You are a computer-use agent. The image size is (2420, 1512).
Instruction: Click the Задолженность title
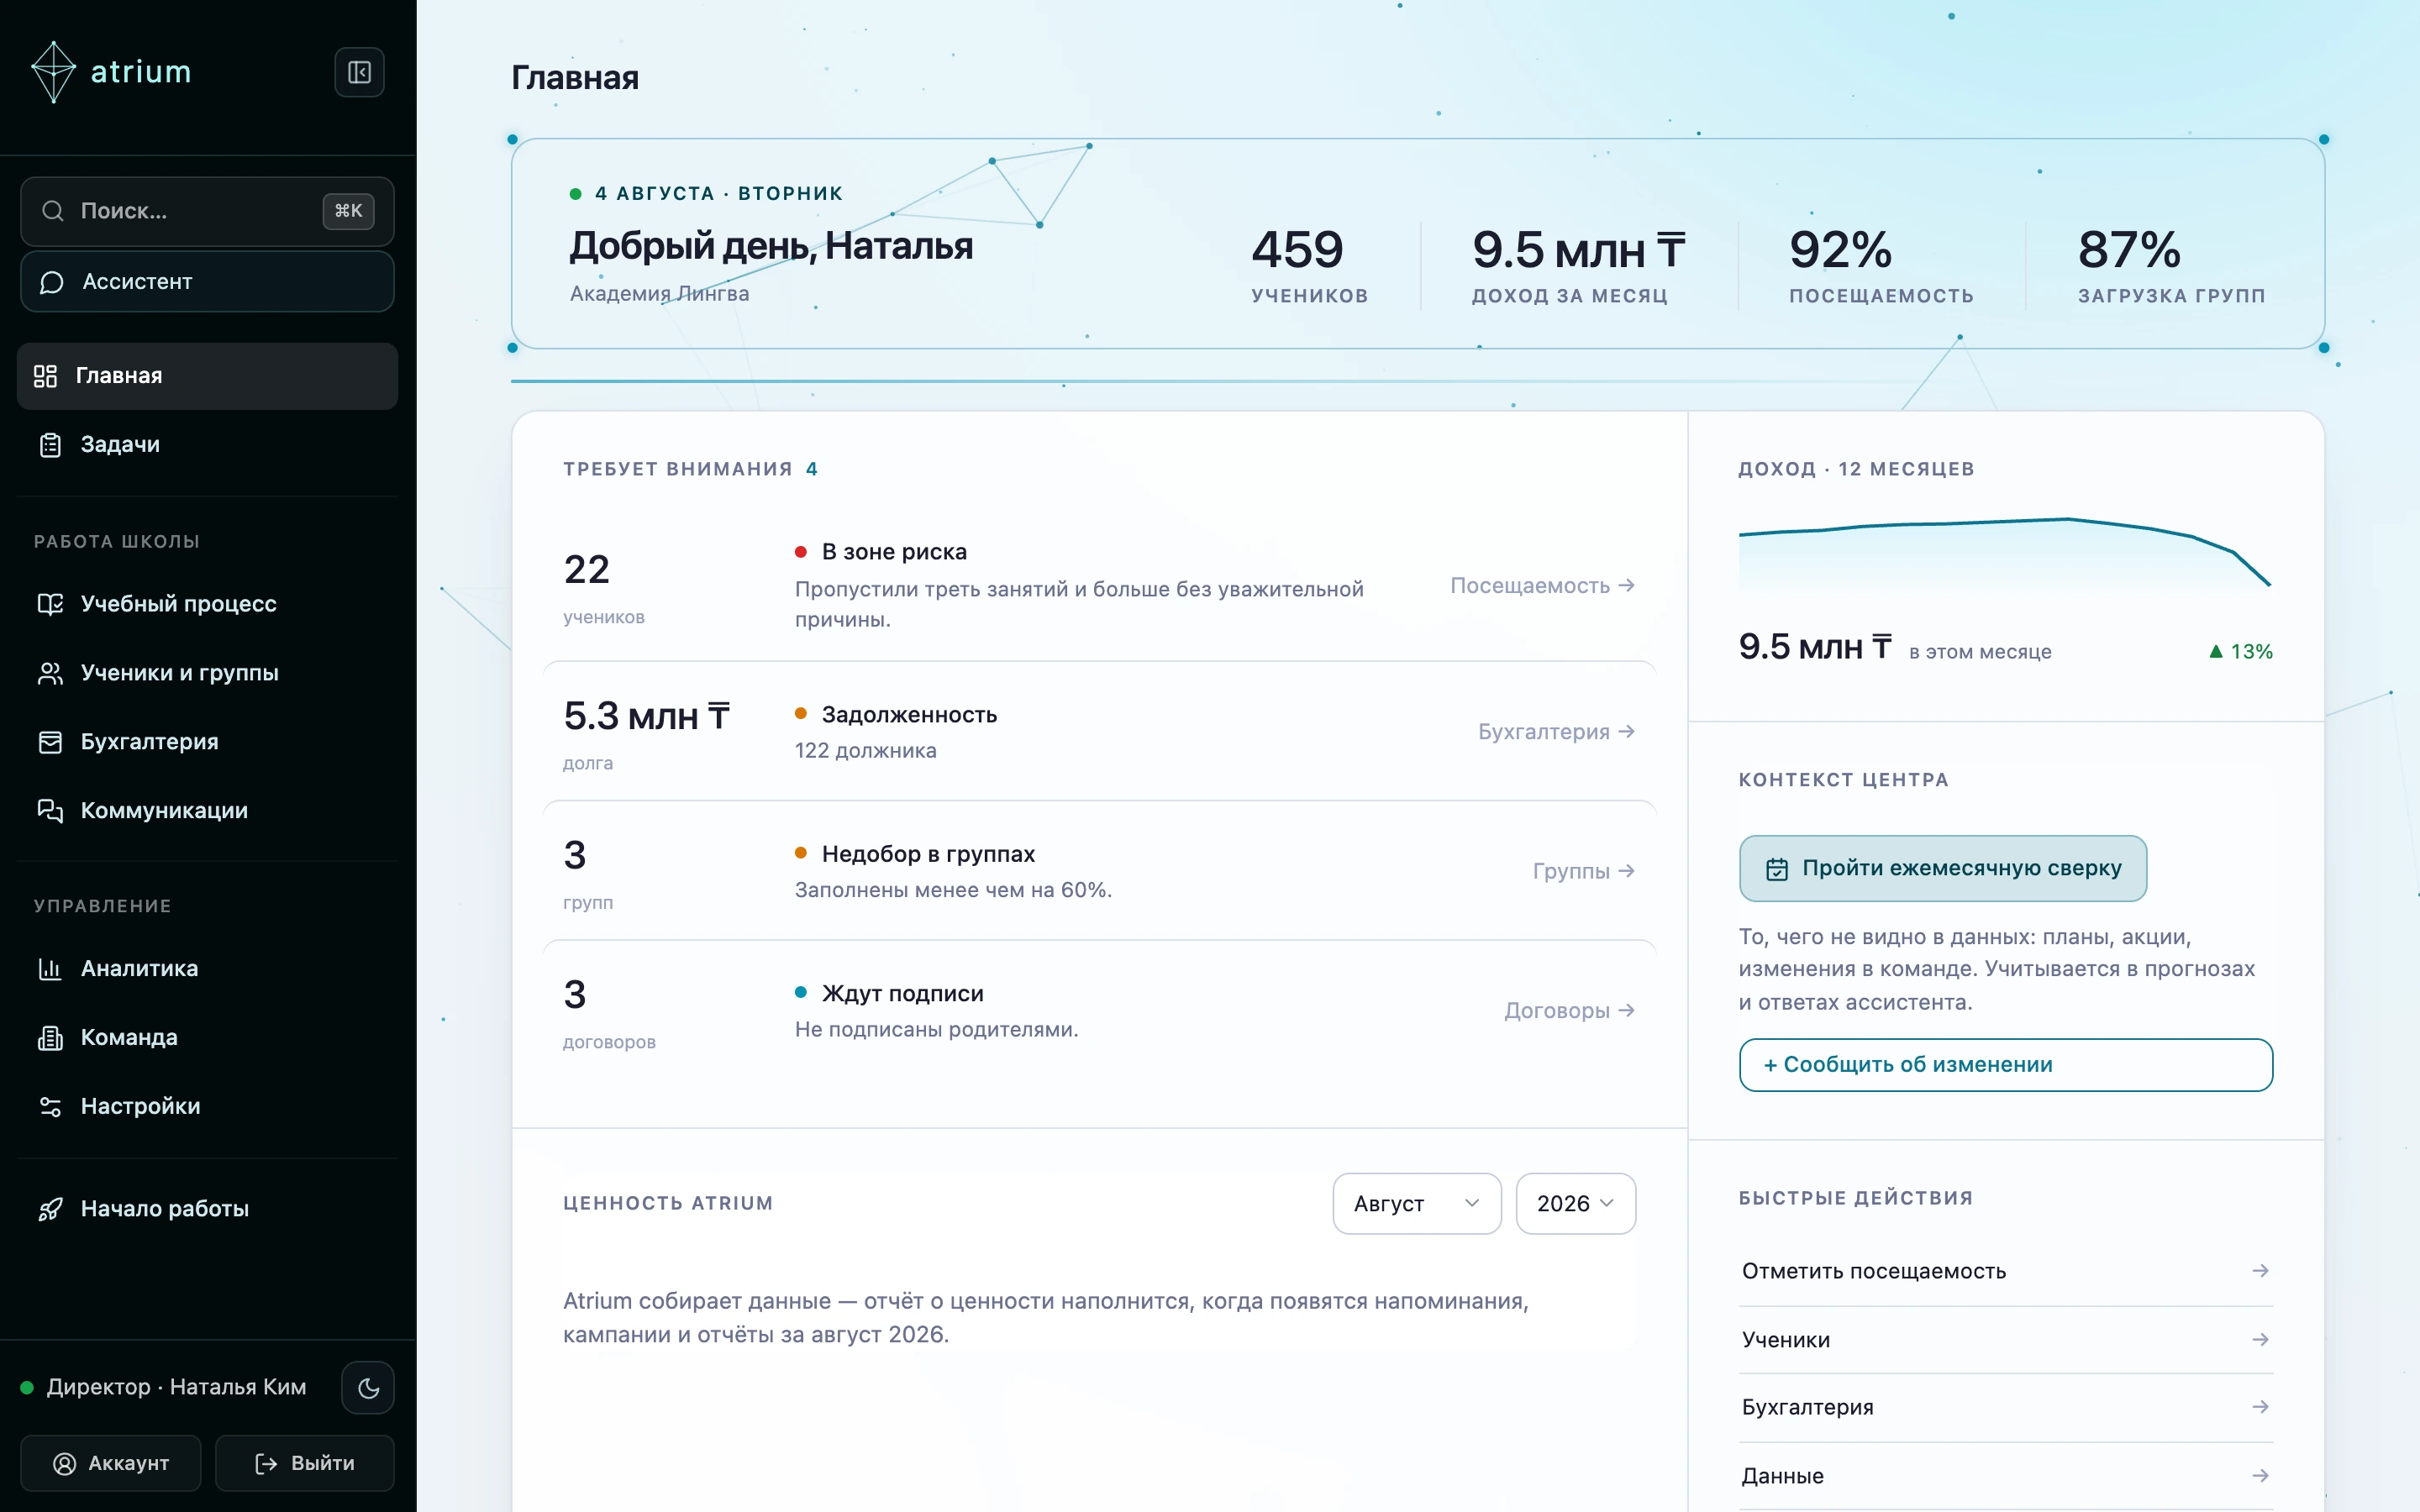click(909, 715)
